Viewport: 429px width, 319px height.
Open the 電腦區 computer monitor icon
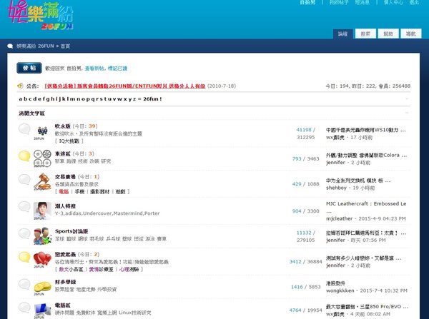point(42,310)
